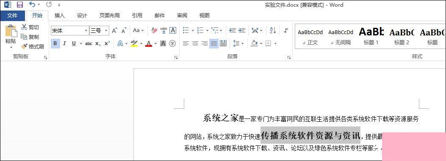Viewport: 446px width, 161px height.
Task: Open the Customize Quick Access Toolbar arrow
Action: coord(59,5)
